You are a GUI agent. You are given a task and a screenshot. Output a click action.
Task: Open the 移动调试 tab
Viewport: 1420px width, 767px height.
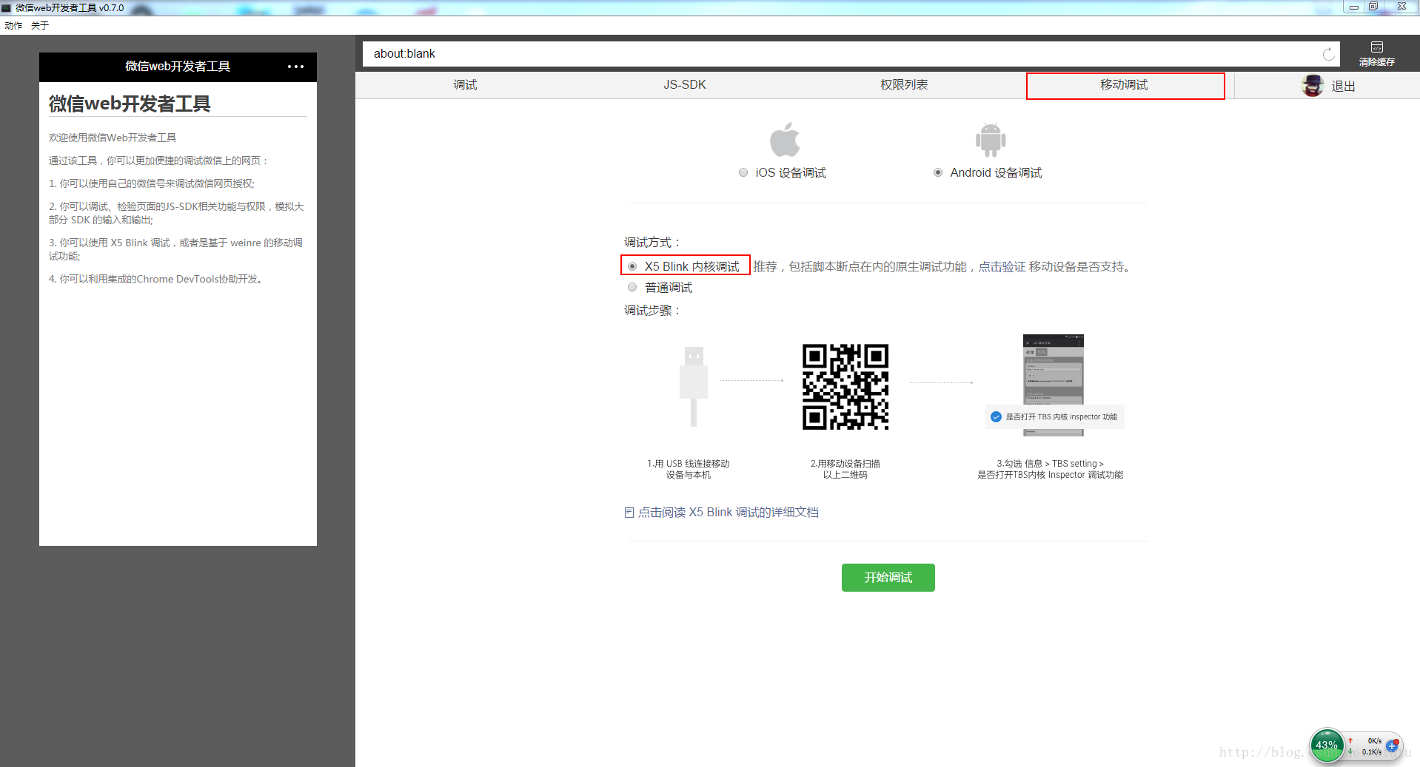click(x=1124, y=85)
